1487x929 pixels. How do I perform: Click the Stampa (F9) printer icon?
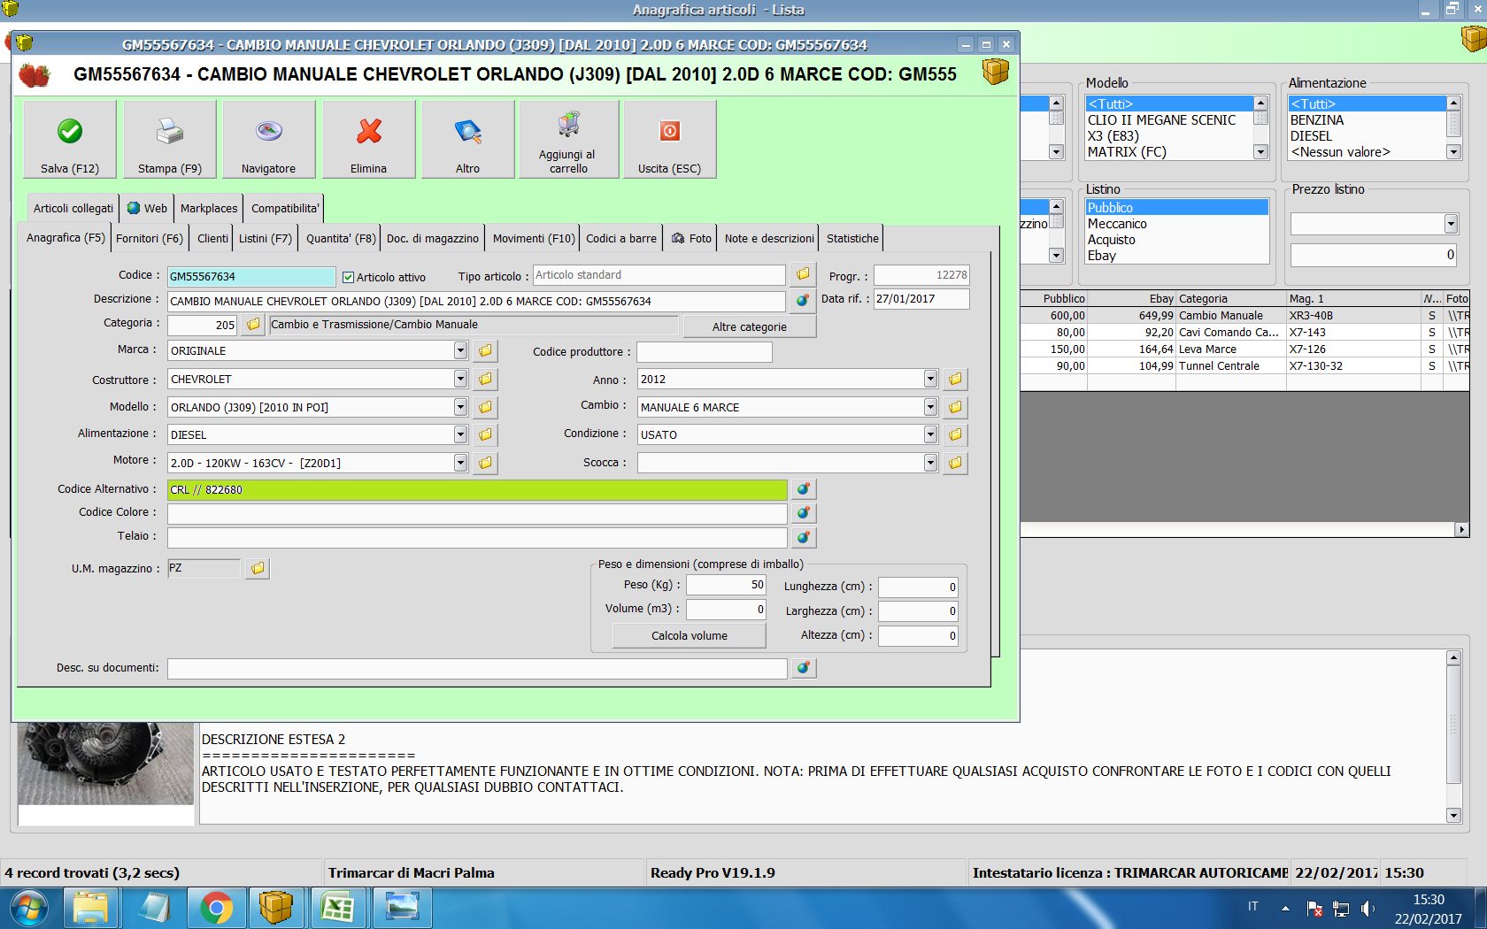click(x=170, y=132)
